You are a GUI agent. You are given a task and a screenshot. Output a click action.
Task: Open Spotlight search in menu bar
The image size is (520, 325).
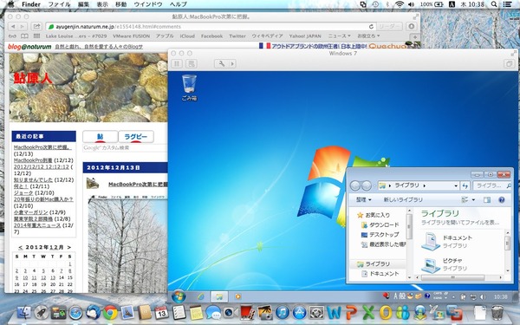pyautogui.click(x=494, y=4)
